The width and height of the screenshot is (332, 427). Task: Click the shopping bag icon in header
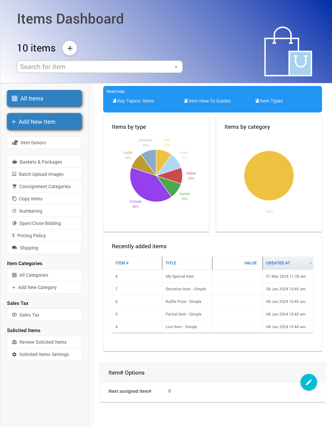coord(288,52)
